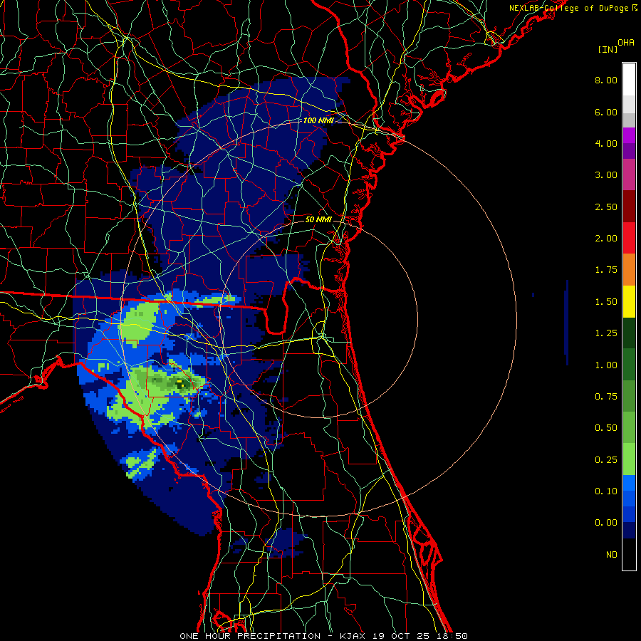641x641 pixels.
Task: Pick the light green swatch between 0.10 and 0.25
Action: [x=629, y=459]
